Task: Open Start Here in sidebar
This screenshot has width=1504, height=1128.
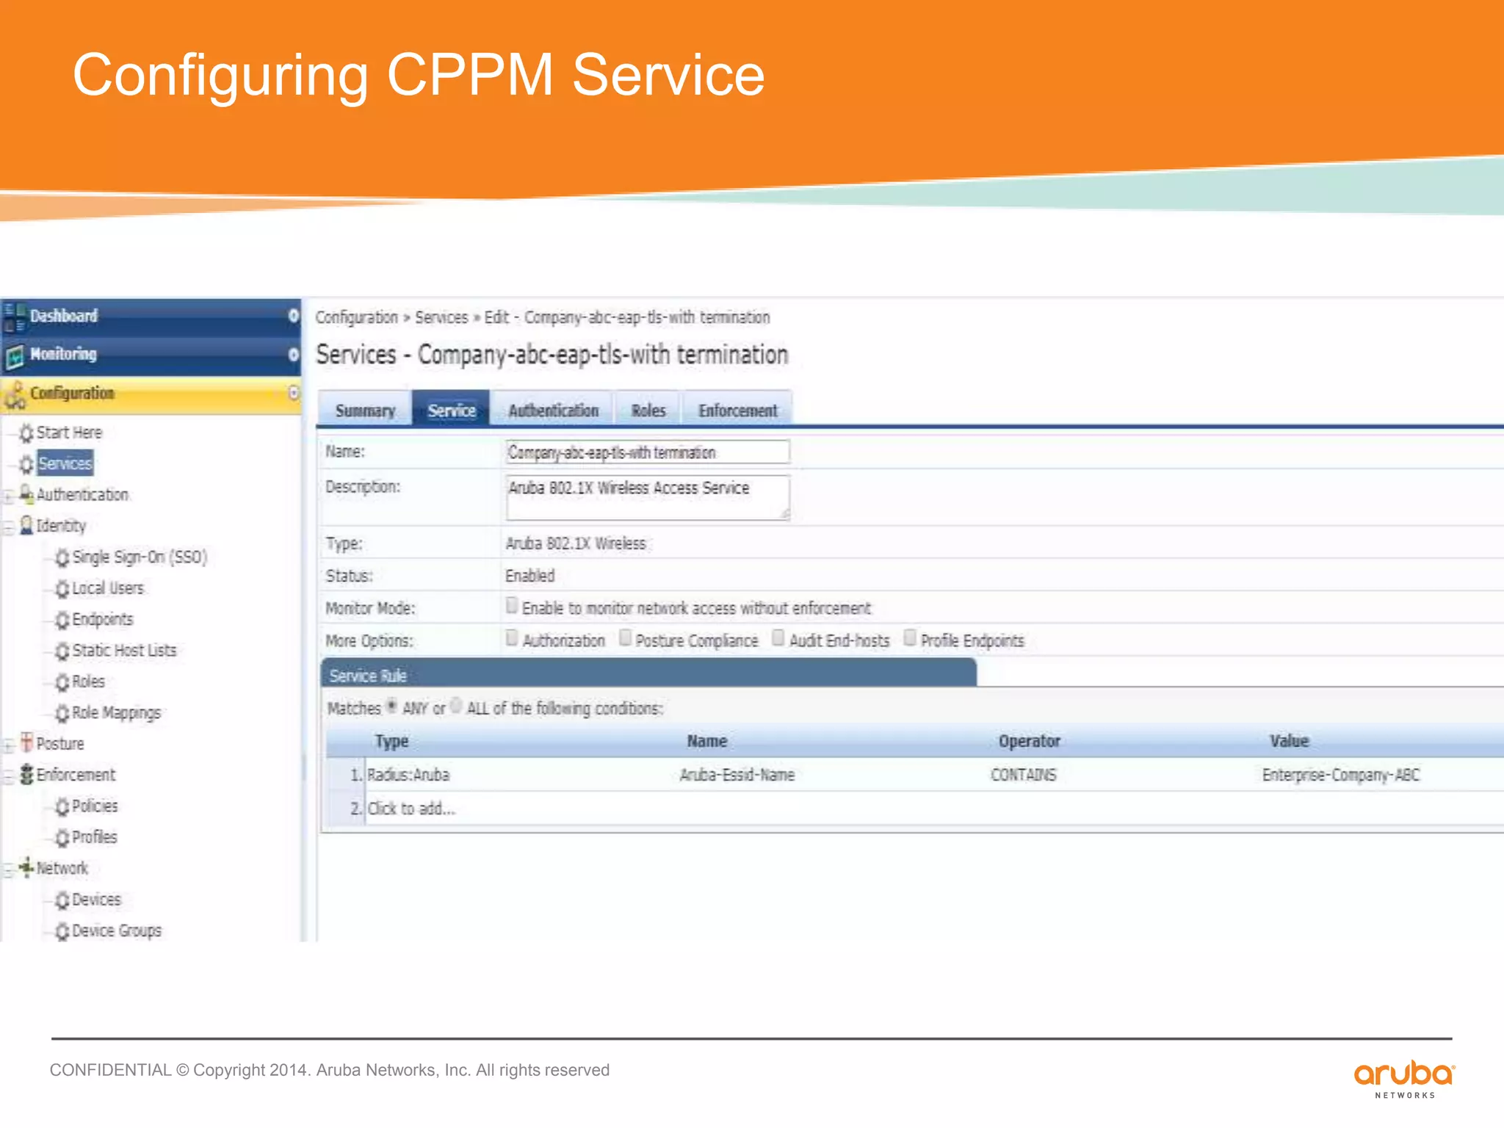Action: coord(69,433)
